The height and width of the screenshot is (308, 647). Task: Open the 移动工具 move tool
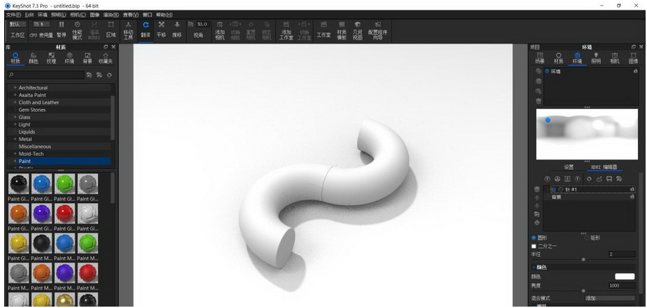129,30
